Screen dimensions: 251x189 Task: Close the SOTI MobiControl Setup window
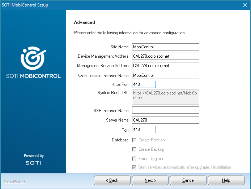click(244, 5)
